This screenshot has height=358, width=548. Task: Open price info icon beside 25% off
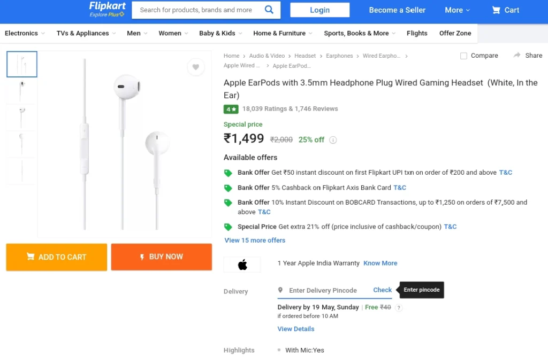coord(333,140)
